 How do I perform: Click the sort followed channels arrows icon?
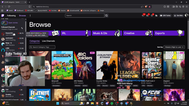[22, 28]
